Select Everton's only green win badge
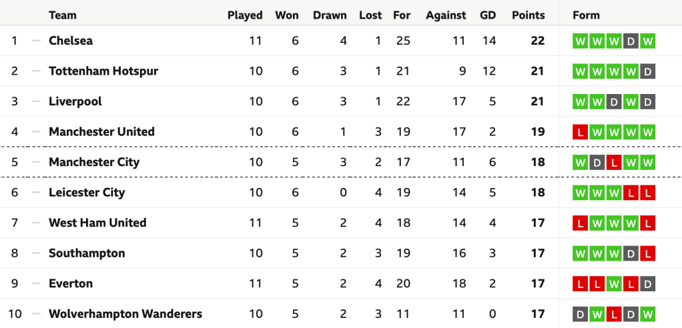Screen dimensions: 682x328 (x=614, y=284)
